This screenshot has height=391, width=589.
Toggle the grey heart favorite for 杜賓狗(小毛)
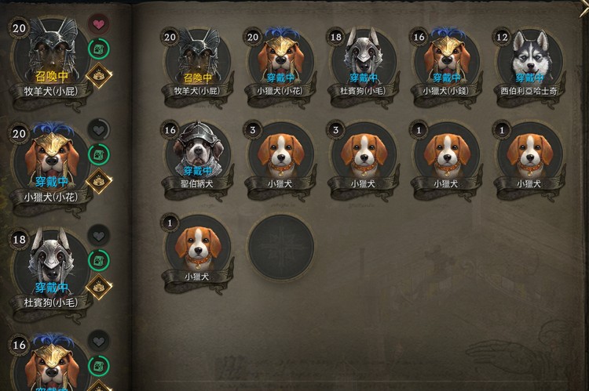coord(99,236)
